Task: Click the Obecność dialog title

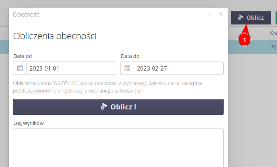Action: pos(26,15)
